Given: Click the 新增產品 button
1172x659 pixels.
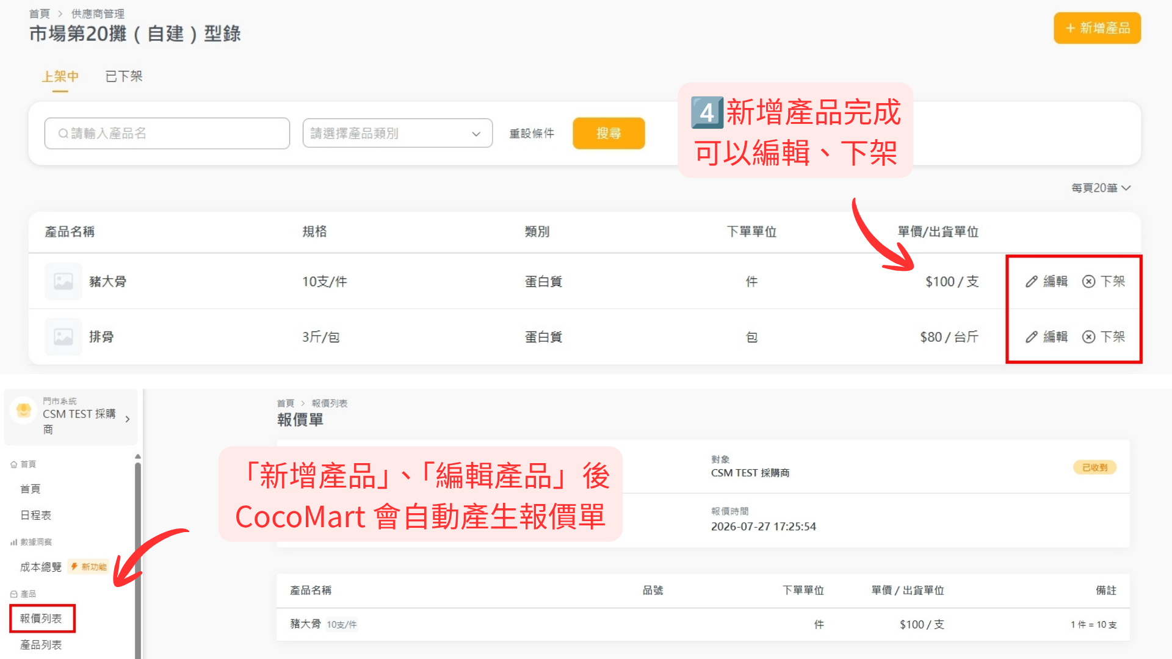Looking at the screenshot, I should coord(1097,28).
